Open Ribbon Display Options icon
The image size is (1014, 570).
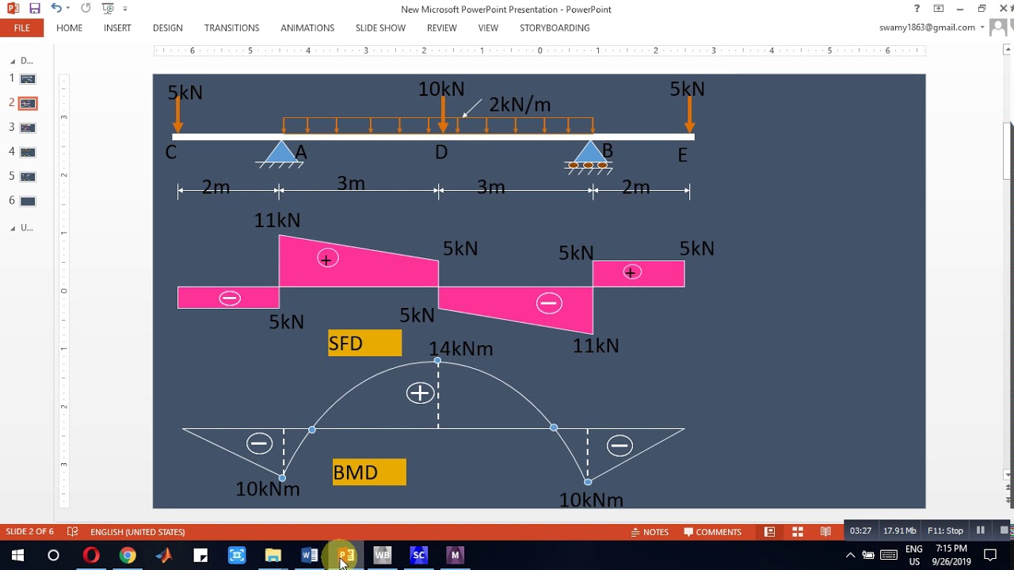click(x=939, y=9)
